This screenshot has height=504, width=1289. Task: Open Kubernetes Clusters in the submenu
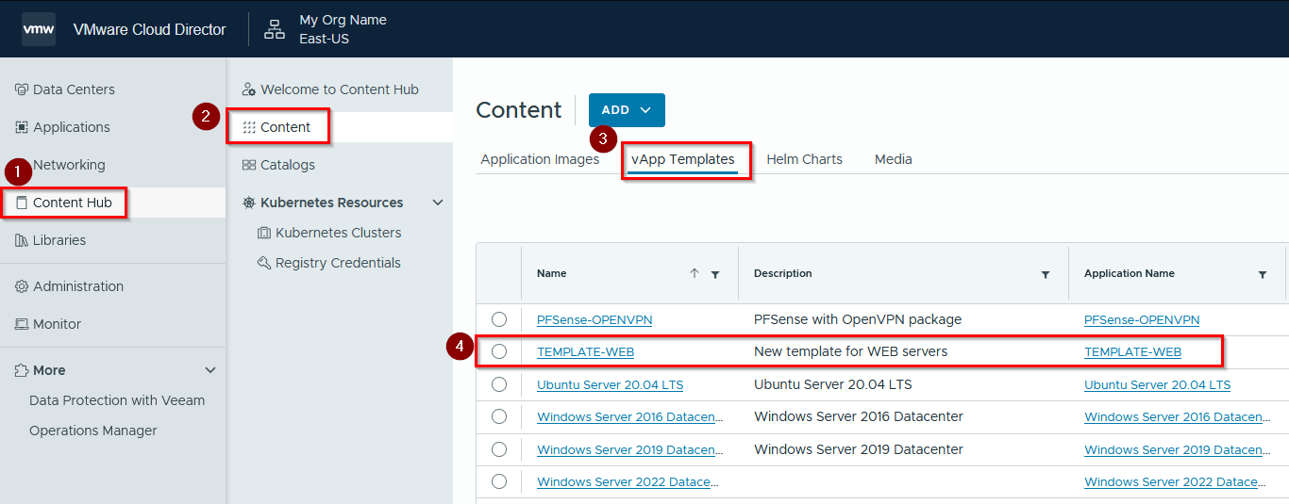340,233
